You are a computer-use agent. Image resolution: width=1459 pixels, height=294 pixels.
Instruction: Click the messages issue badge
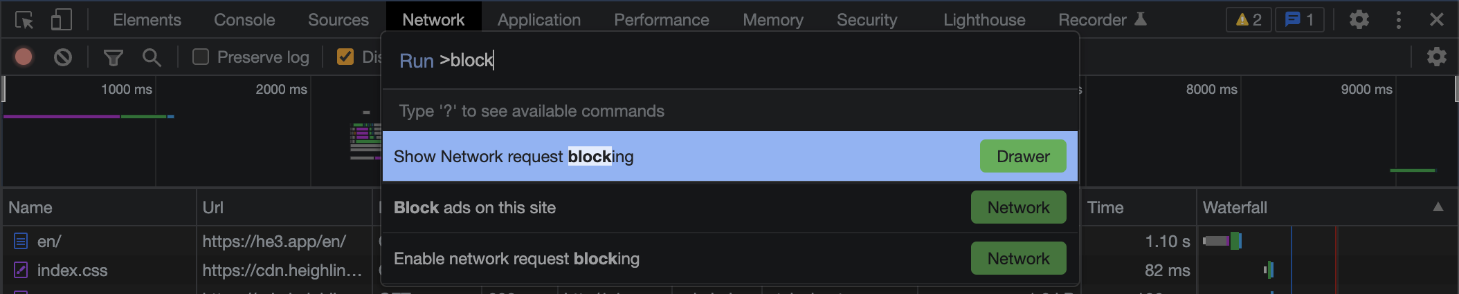pos(1299,20)
